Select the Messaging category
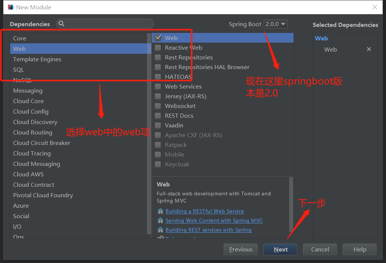Screen dimensions: 386x263 [x=78, y=91]
